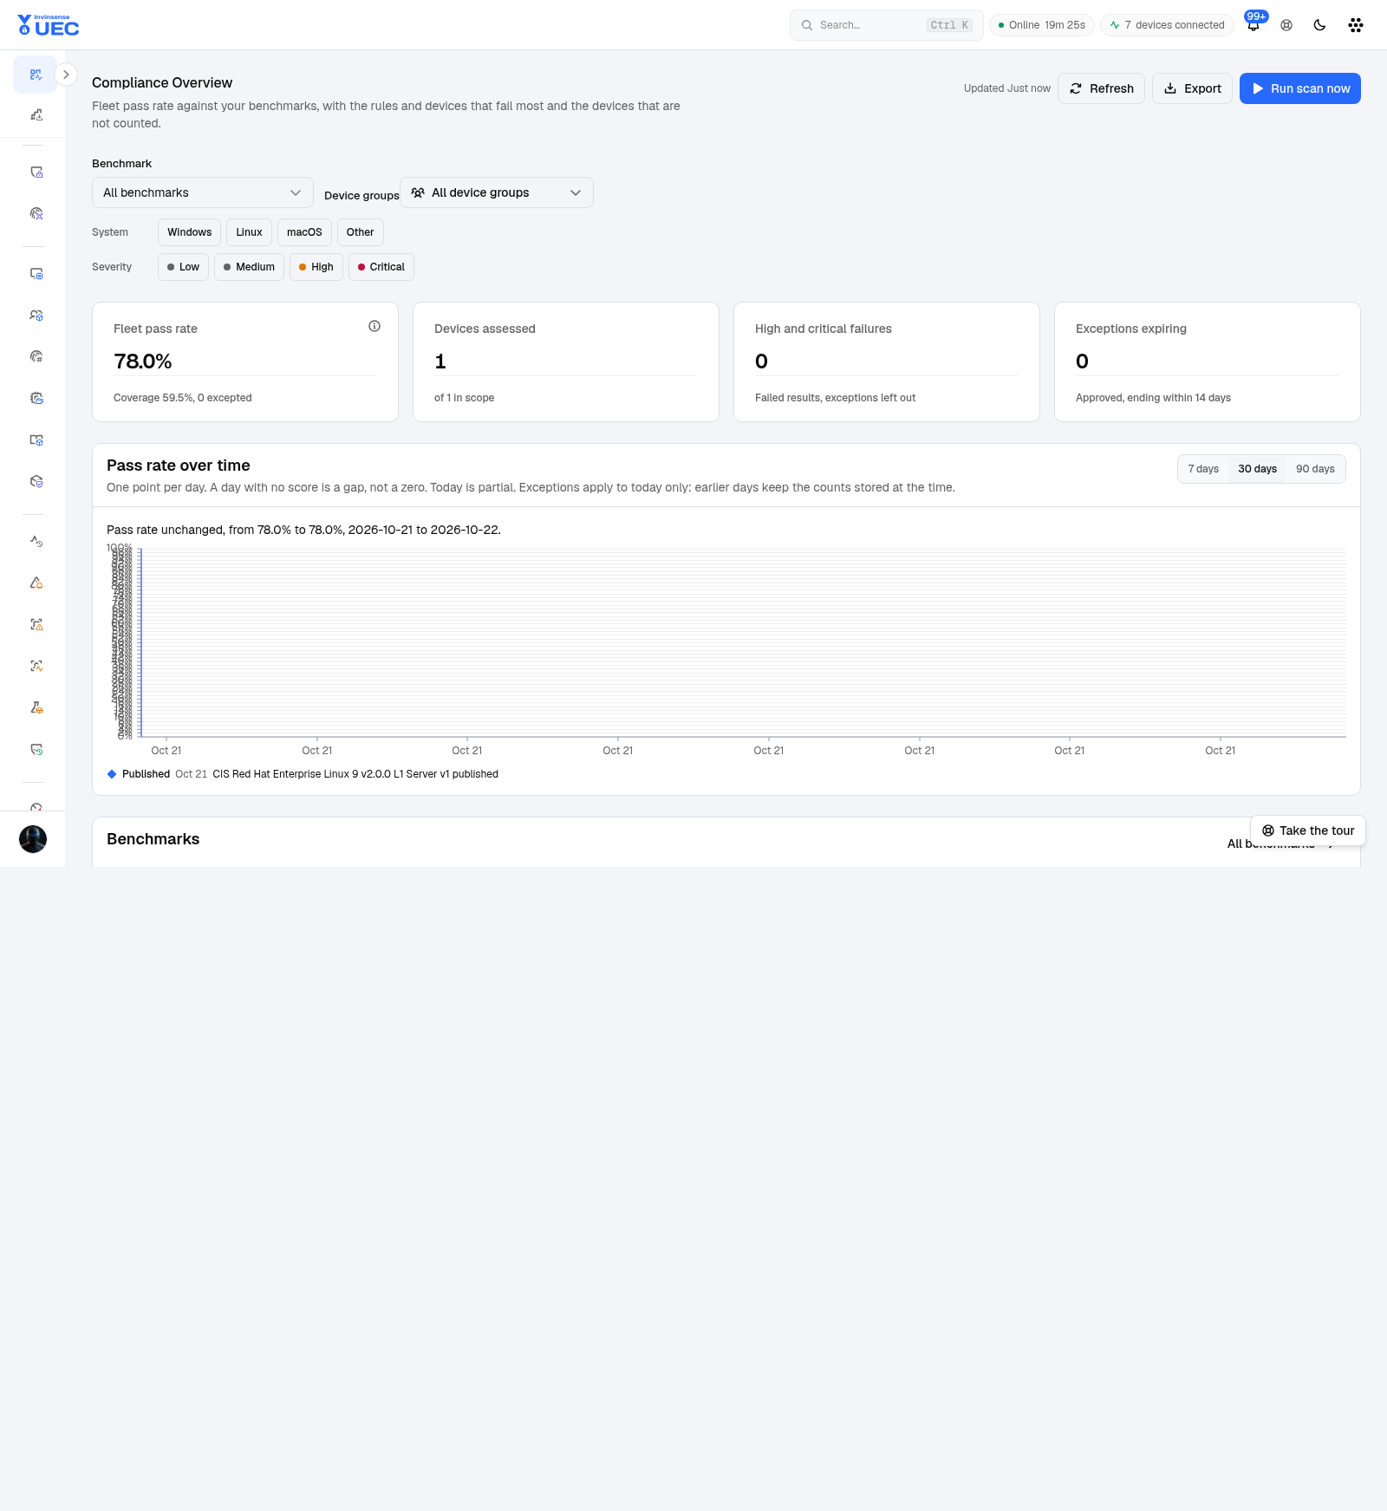The height and width of the screenshot is (1511, 1387).
Task: Toggle the Medium severity filter
Action: (249, 267)
